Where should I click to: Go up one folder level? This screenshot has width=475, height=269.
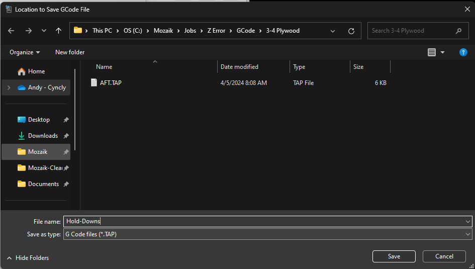click(x=59, y=31)
